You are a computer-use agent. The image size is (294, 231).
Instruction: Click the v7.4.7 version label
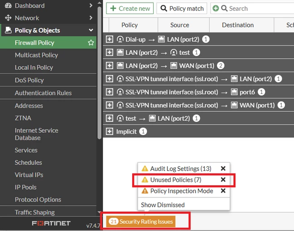[x=93, y=226]
